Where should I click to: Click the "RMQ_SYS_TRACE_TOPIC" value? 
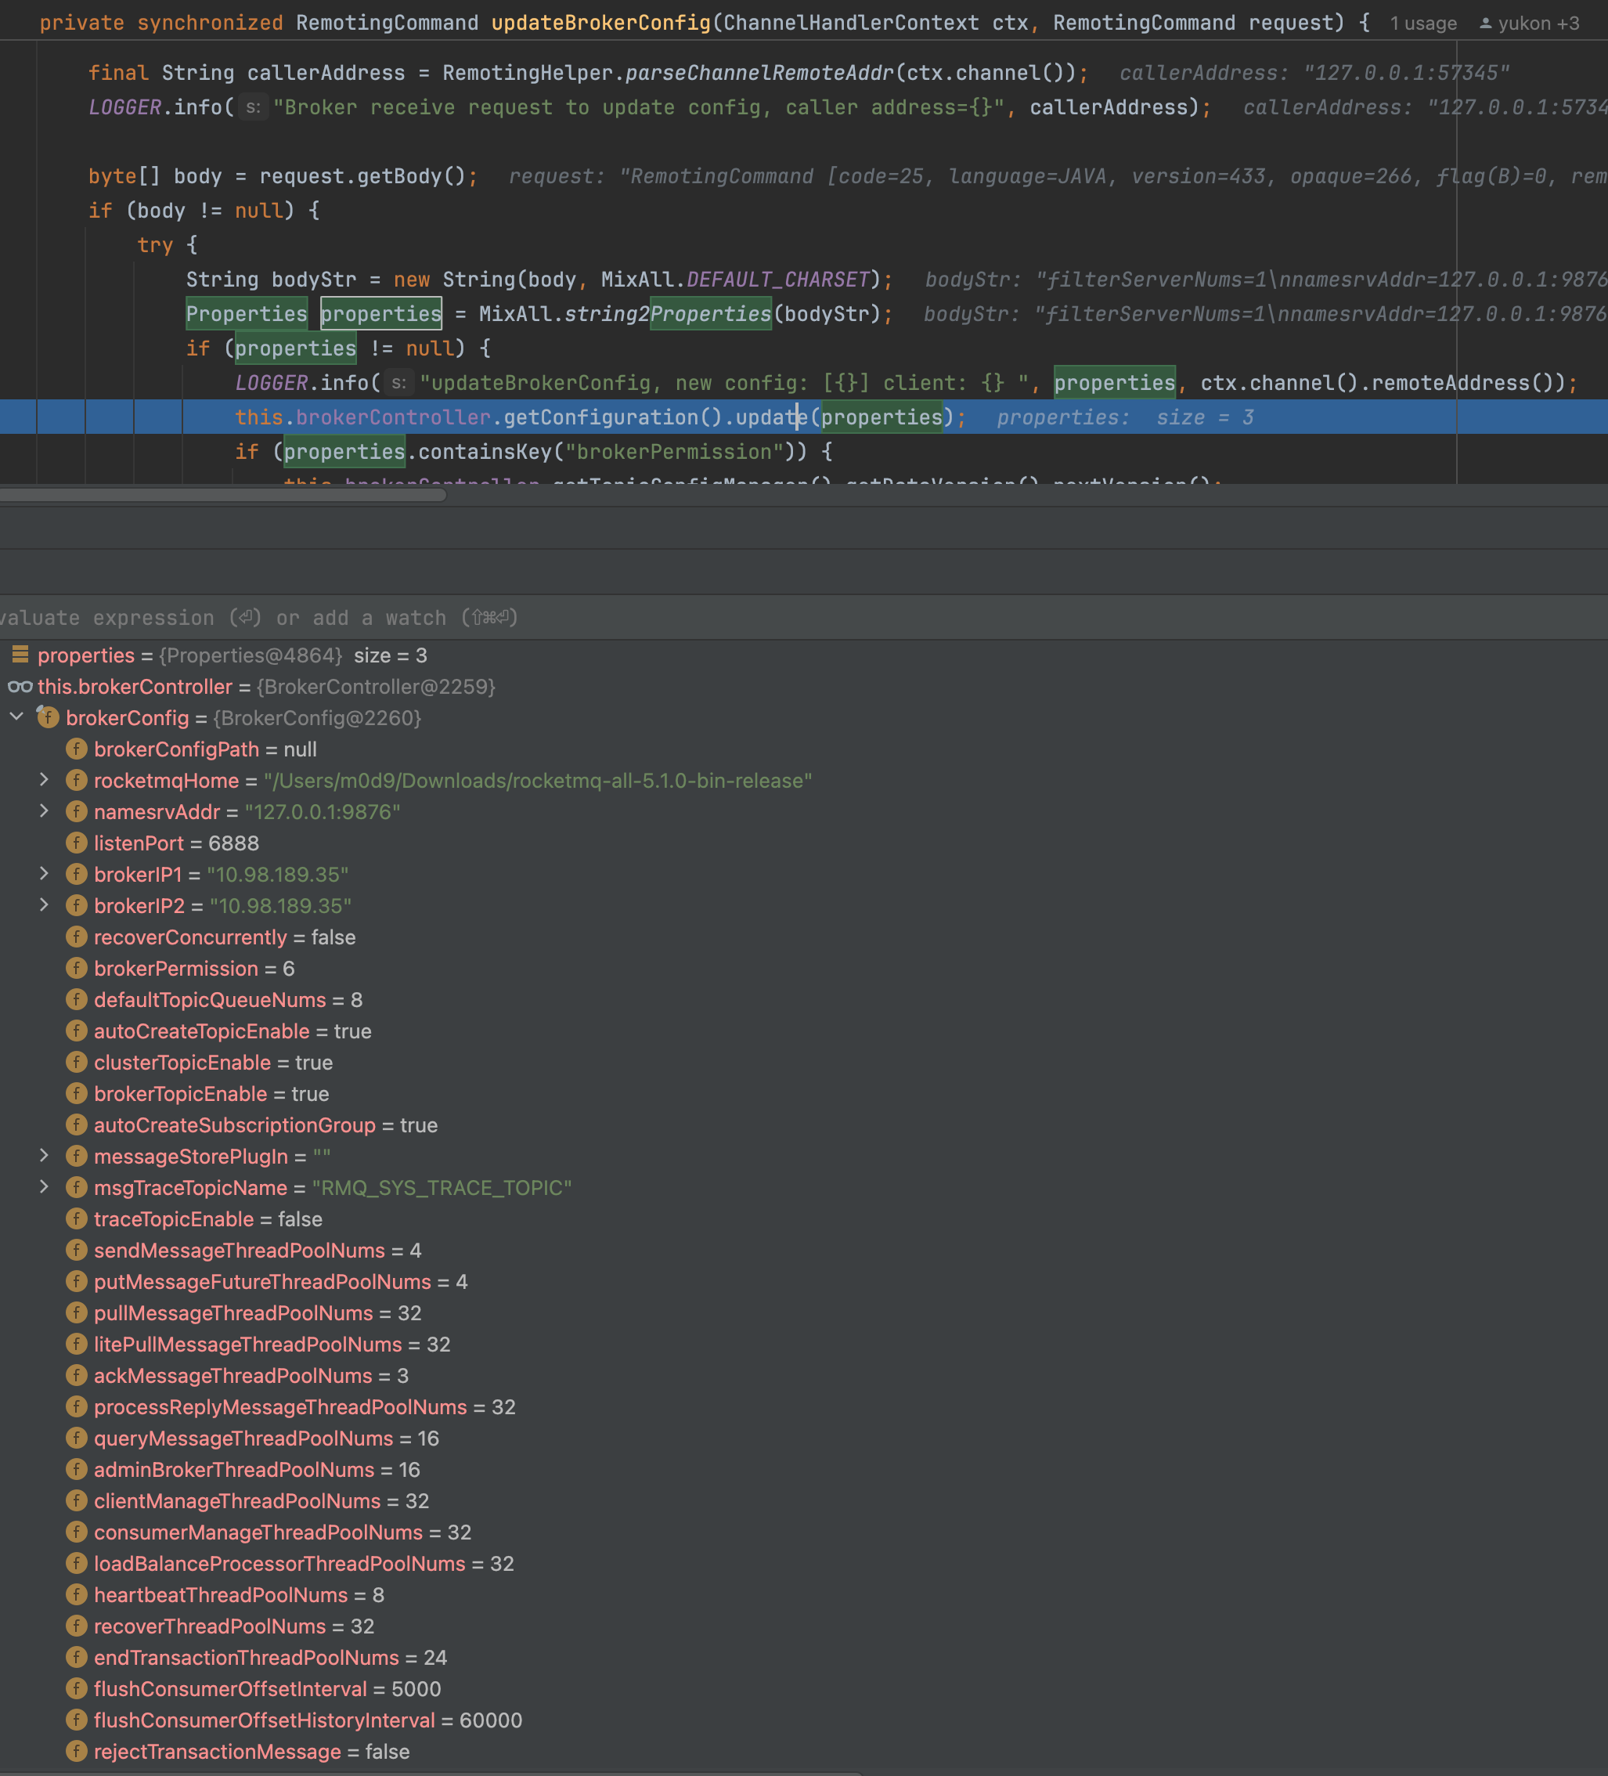[x=442, y=1187]
